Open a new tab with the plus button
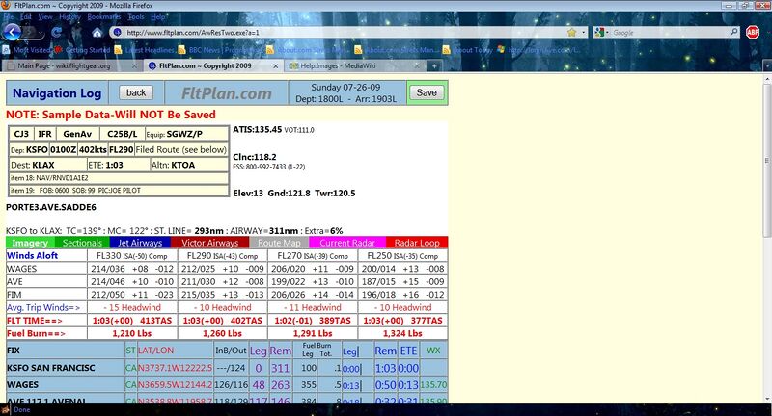Viewport: 772px width, 416px height. 434,65
